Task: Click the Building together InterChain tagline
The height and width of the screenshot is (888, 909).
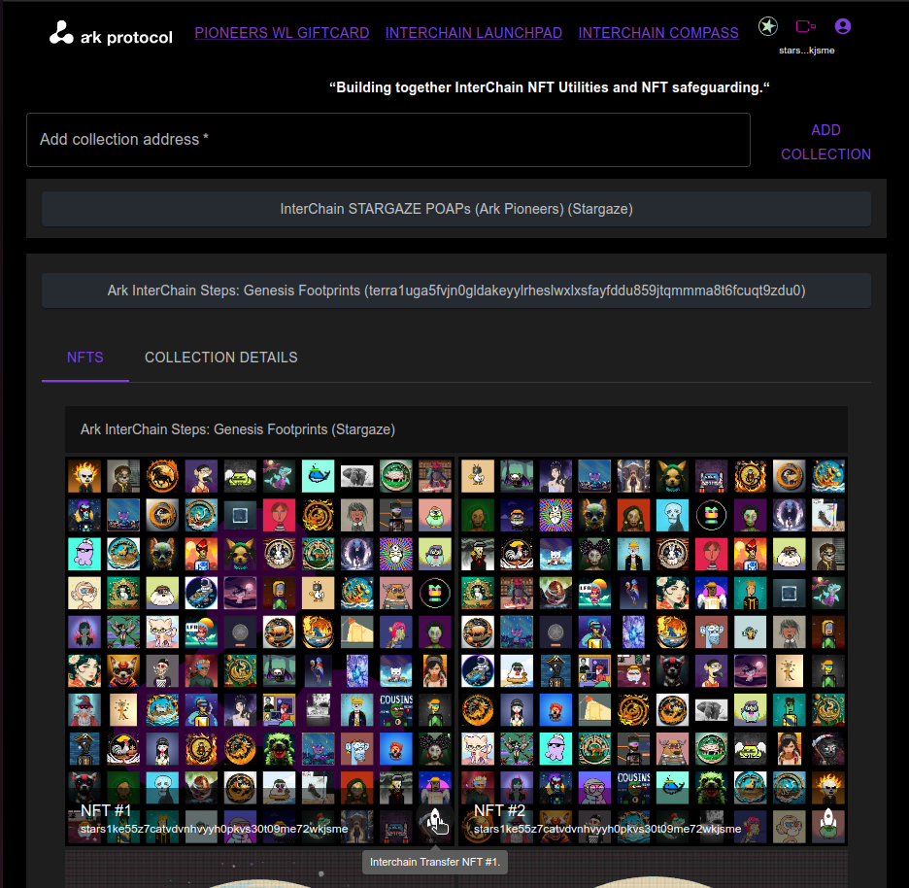Action: (x=550, y=87)
